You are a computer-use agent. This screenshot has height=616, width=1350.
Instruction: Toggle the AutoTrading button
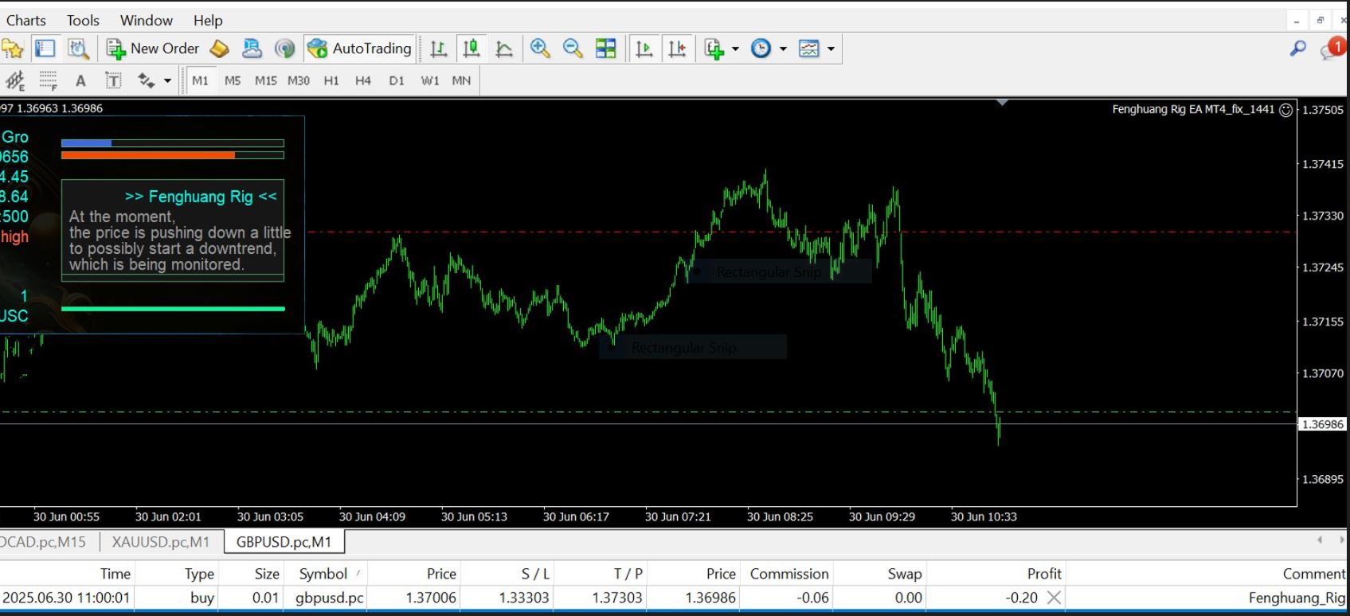[x=360, y=49]
